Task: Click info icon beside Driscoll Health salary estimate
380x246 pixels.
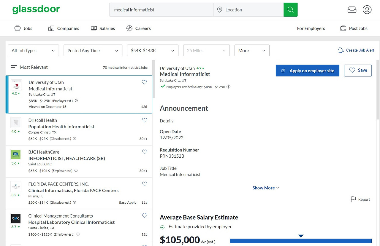Action: (75, 138)
